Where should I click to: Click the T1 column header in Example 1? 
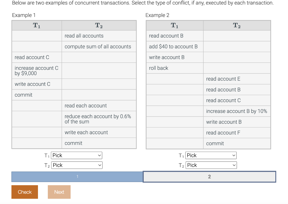pyautogui.click(x=37, y=25)
